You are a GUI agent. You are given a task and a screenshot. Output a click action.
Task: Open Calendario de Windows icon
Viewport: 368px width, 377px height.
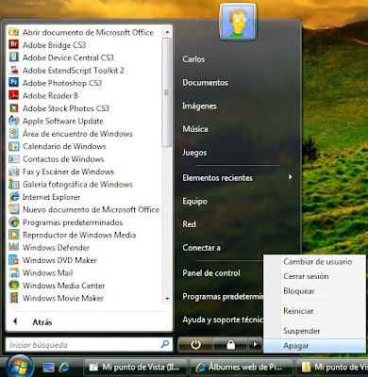coord(14,146)
